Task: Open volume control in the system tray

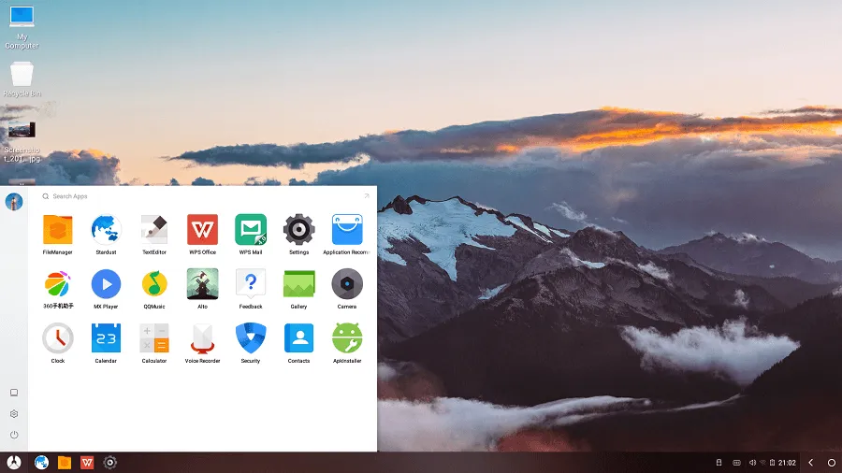Action: tap(753, 463)
